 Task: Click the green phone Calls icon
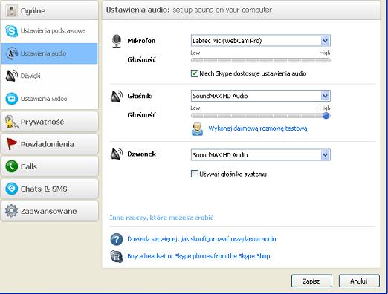[x=12, y=166]
